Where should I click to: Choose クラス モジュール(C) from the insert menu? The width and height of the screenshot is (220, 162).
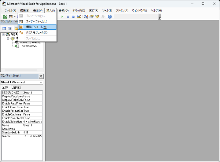[37, 33]
